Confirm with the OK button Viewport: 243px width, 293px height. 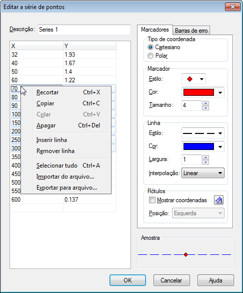127,280
